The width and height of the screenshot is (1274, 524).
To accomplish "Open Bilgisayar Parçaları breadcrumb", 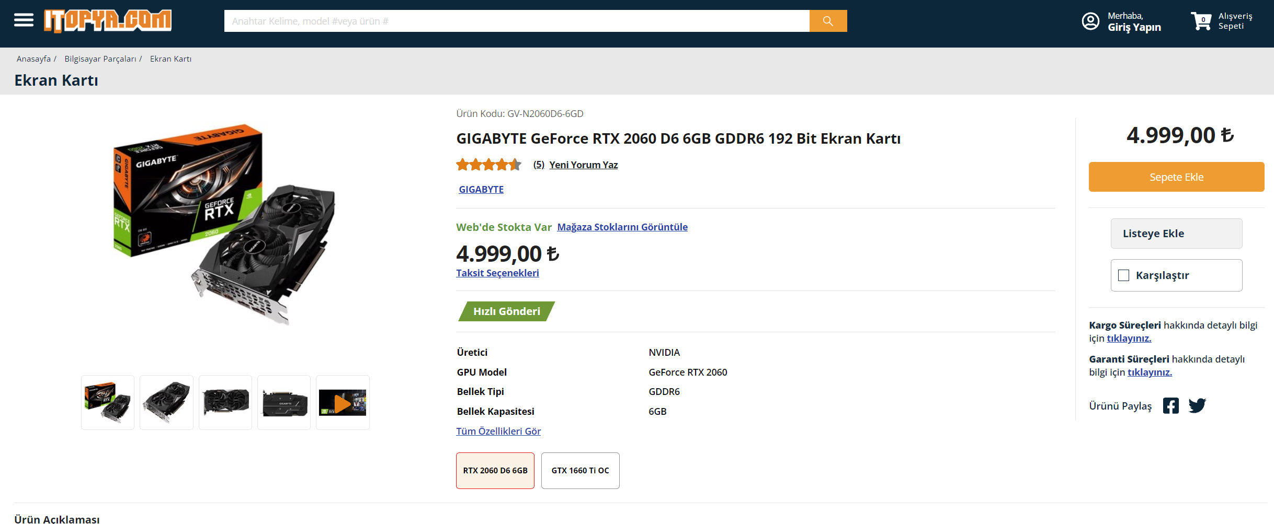I will (x=100, y=59).
